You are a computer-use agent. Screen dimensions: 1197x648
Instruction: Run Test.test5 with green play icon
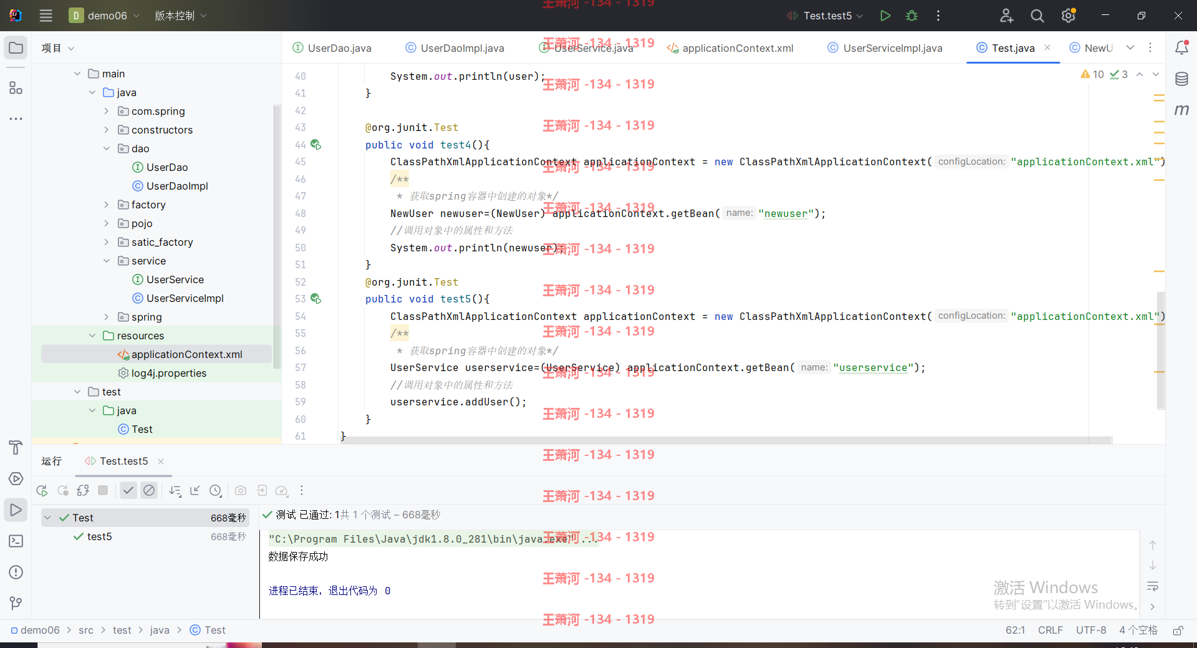[x=885, y=16]
